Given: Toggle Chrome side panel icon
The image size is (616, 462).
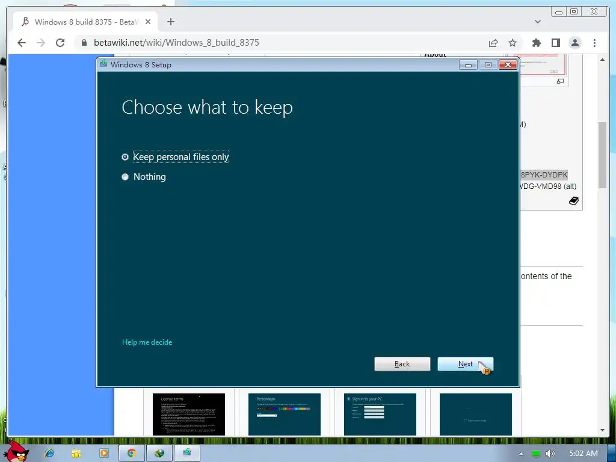Looking at the screenshot, I should pyautogui.click(x=555, y=43).
